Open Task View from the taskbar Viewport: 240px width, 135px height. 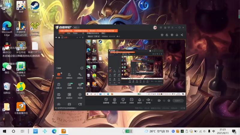point(22,131)
